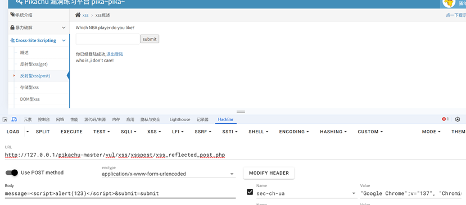Viewport: 466px width, 205px height.
Task: Open the CUSTOM dropdown menu
Action: [370, 132]
